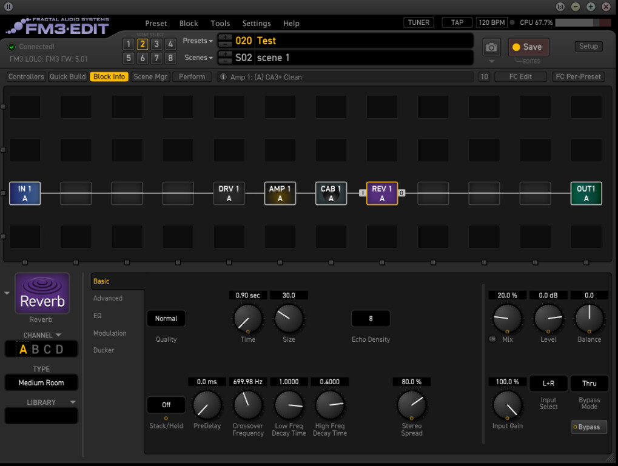Select scene 7 button
The image size is (618, 466).
coord(156,58)
